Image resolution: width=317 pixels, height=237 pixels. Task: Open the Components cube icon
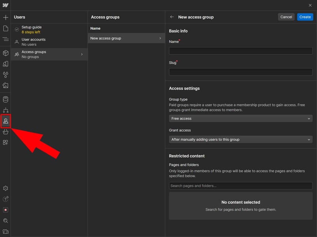(x=6, y=53)
